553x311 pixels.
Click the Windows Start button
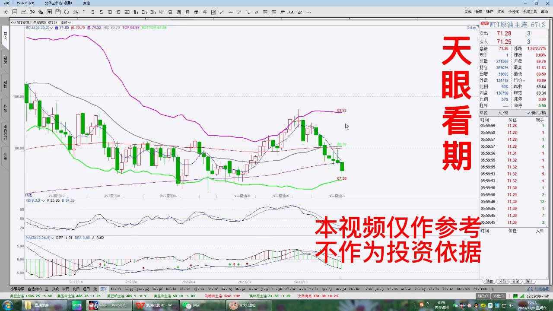(8, 305)
